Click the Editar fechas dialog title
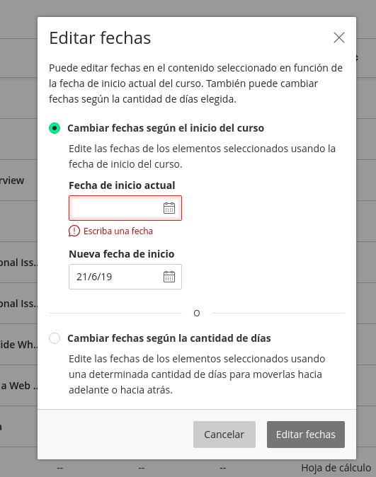This screenshot has width=376, height=477. pos(100,38)
